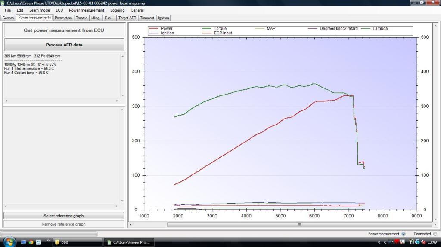
Task: Click the Lambda legend entry
Action: coord(374,28)
